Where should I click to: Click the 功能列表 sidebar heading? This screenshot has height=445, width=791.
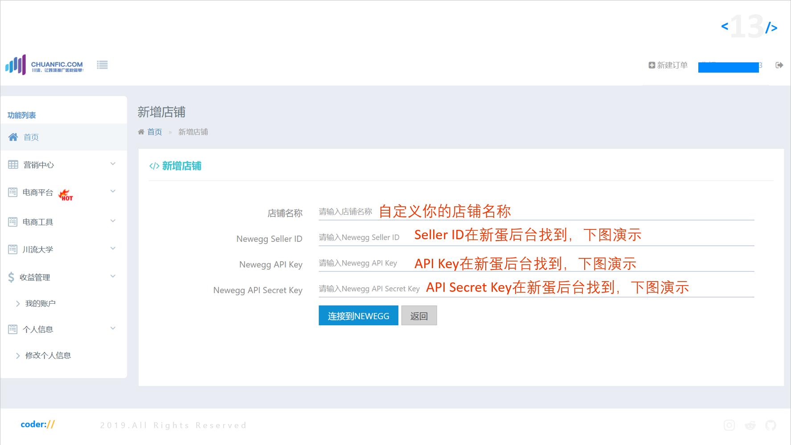click(21, 115)
